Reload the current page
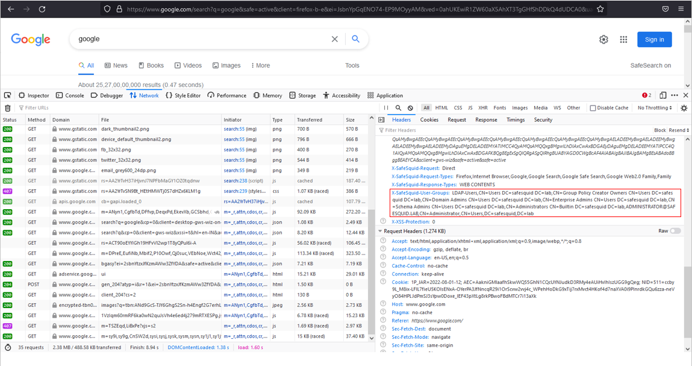The height and width of the screenshot is (366, 692). click(x=42, y=9)
